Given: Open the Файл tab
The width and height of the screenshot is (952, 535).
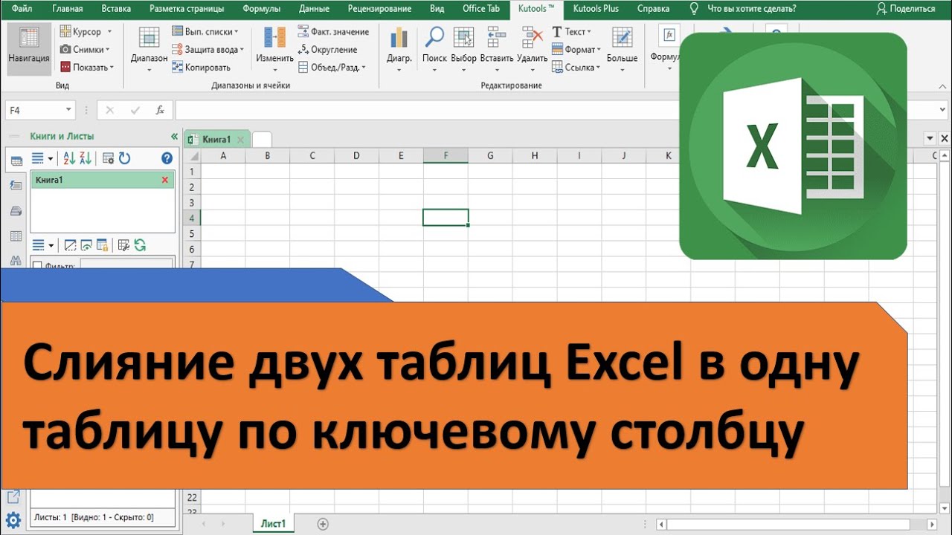Looking at the screenshot, I should [22, 9].
